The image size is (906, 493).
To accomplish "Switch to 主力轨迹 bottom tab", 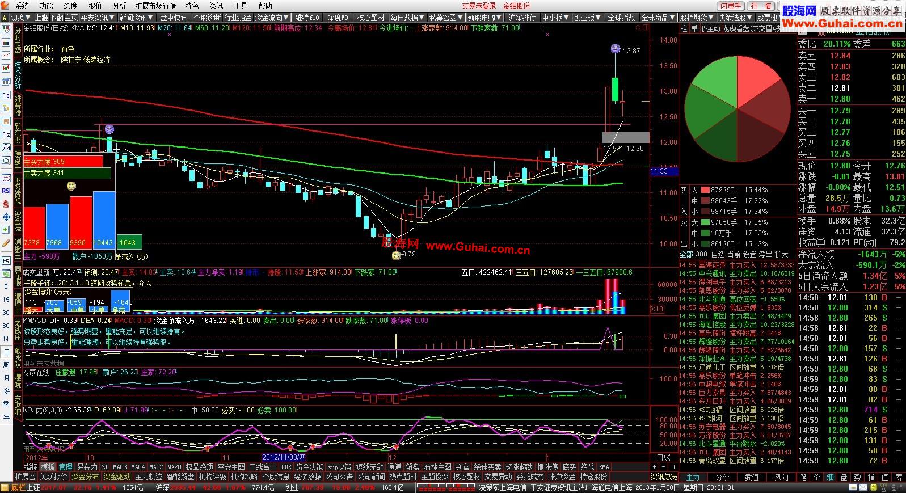I will [x=149, y=477].
